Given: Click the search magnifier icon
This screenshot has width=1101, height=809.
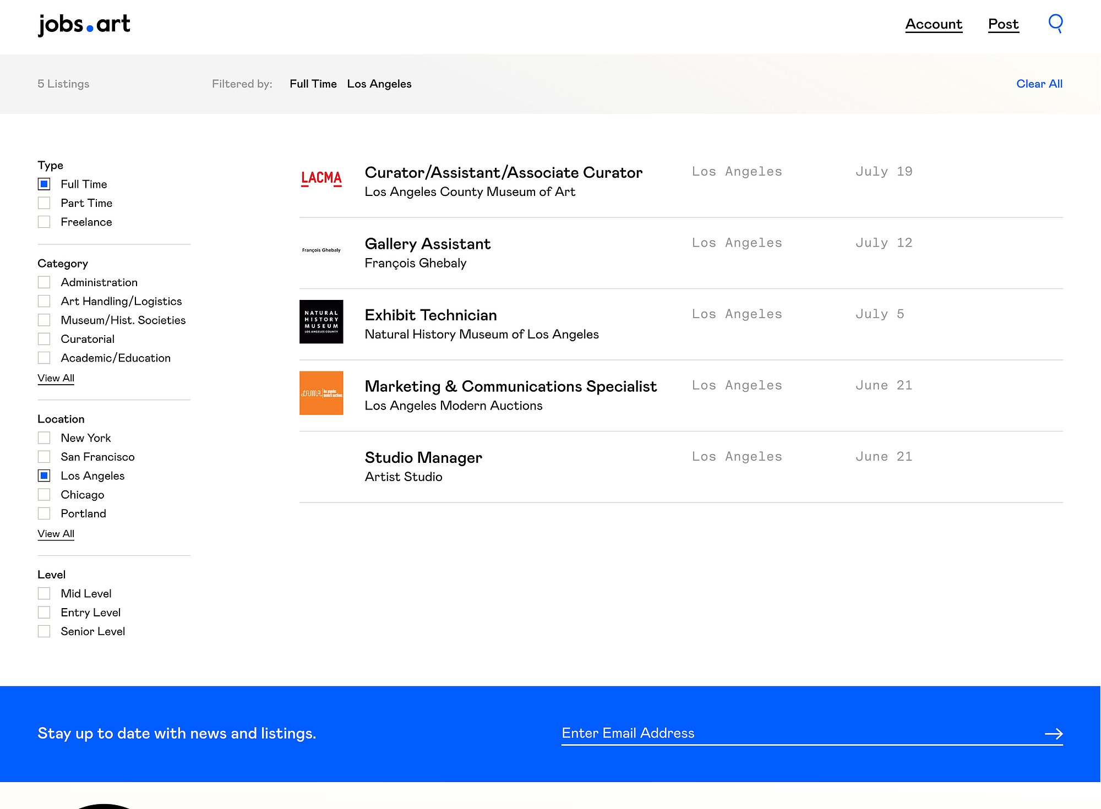Looking at the screenshot, I should point(1055,23).
